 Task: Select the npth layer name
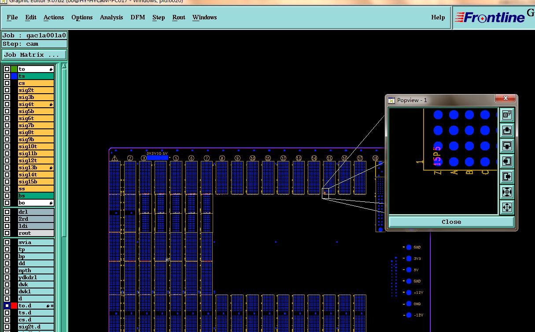click(x=36, y=270)
